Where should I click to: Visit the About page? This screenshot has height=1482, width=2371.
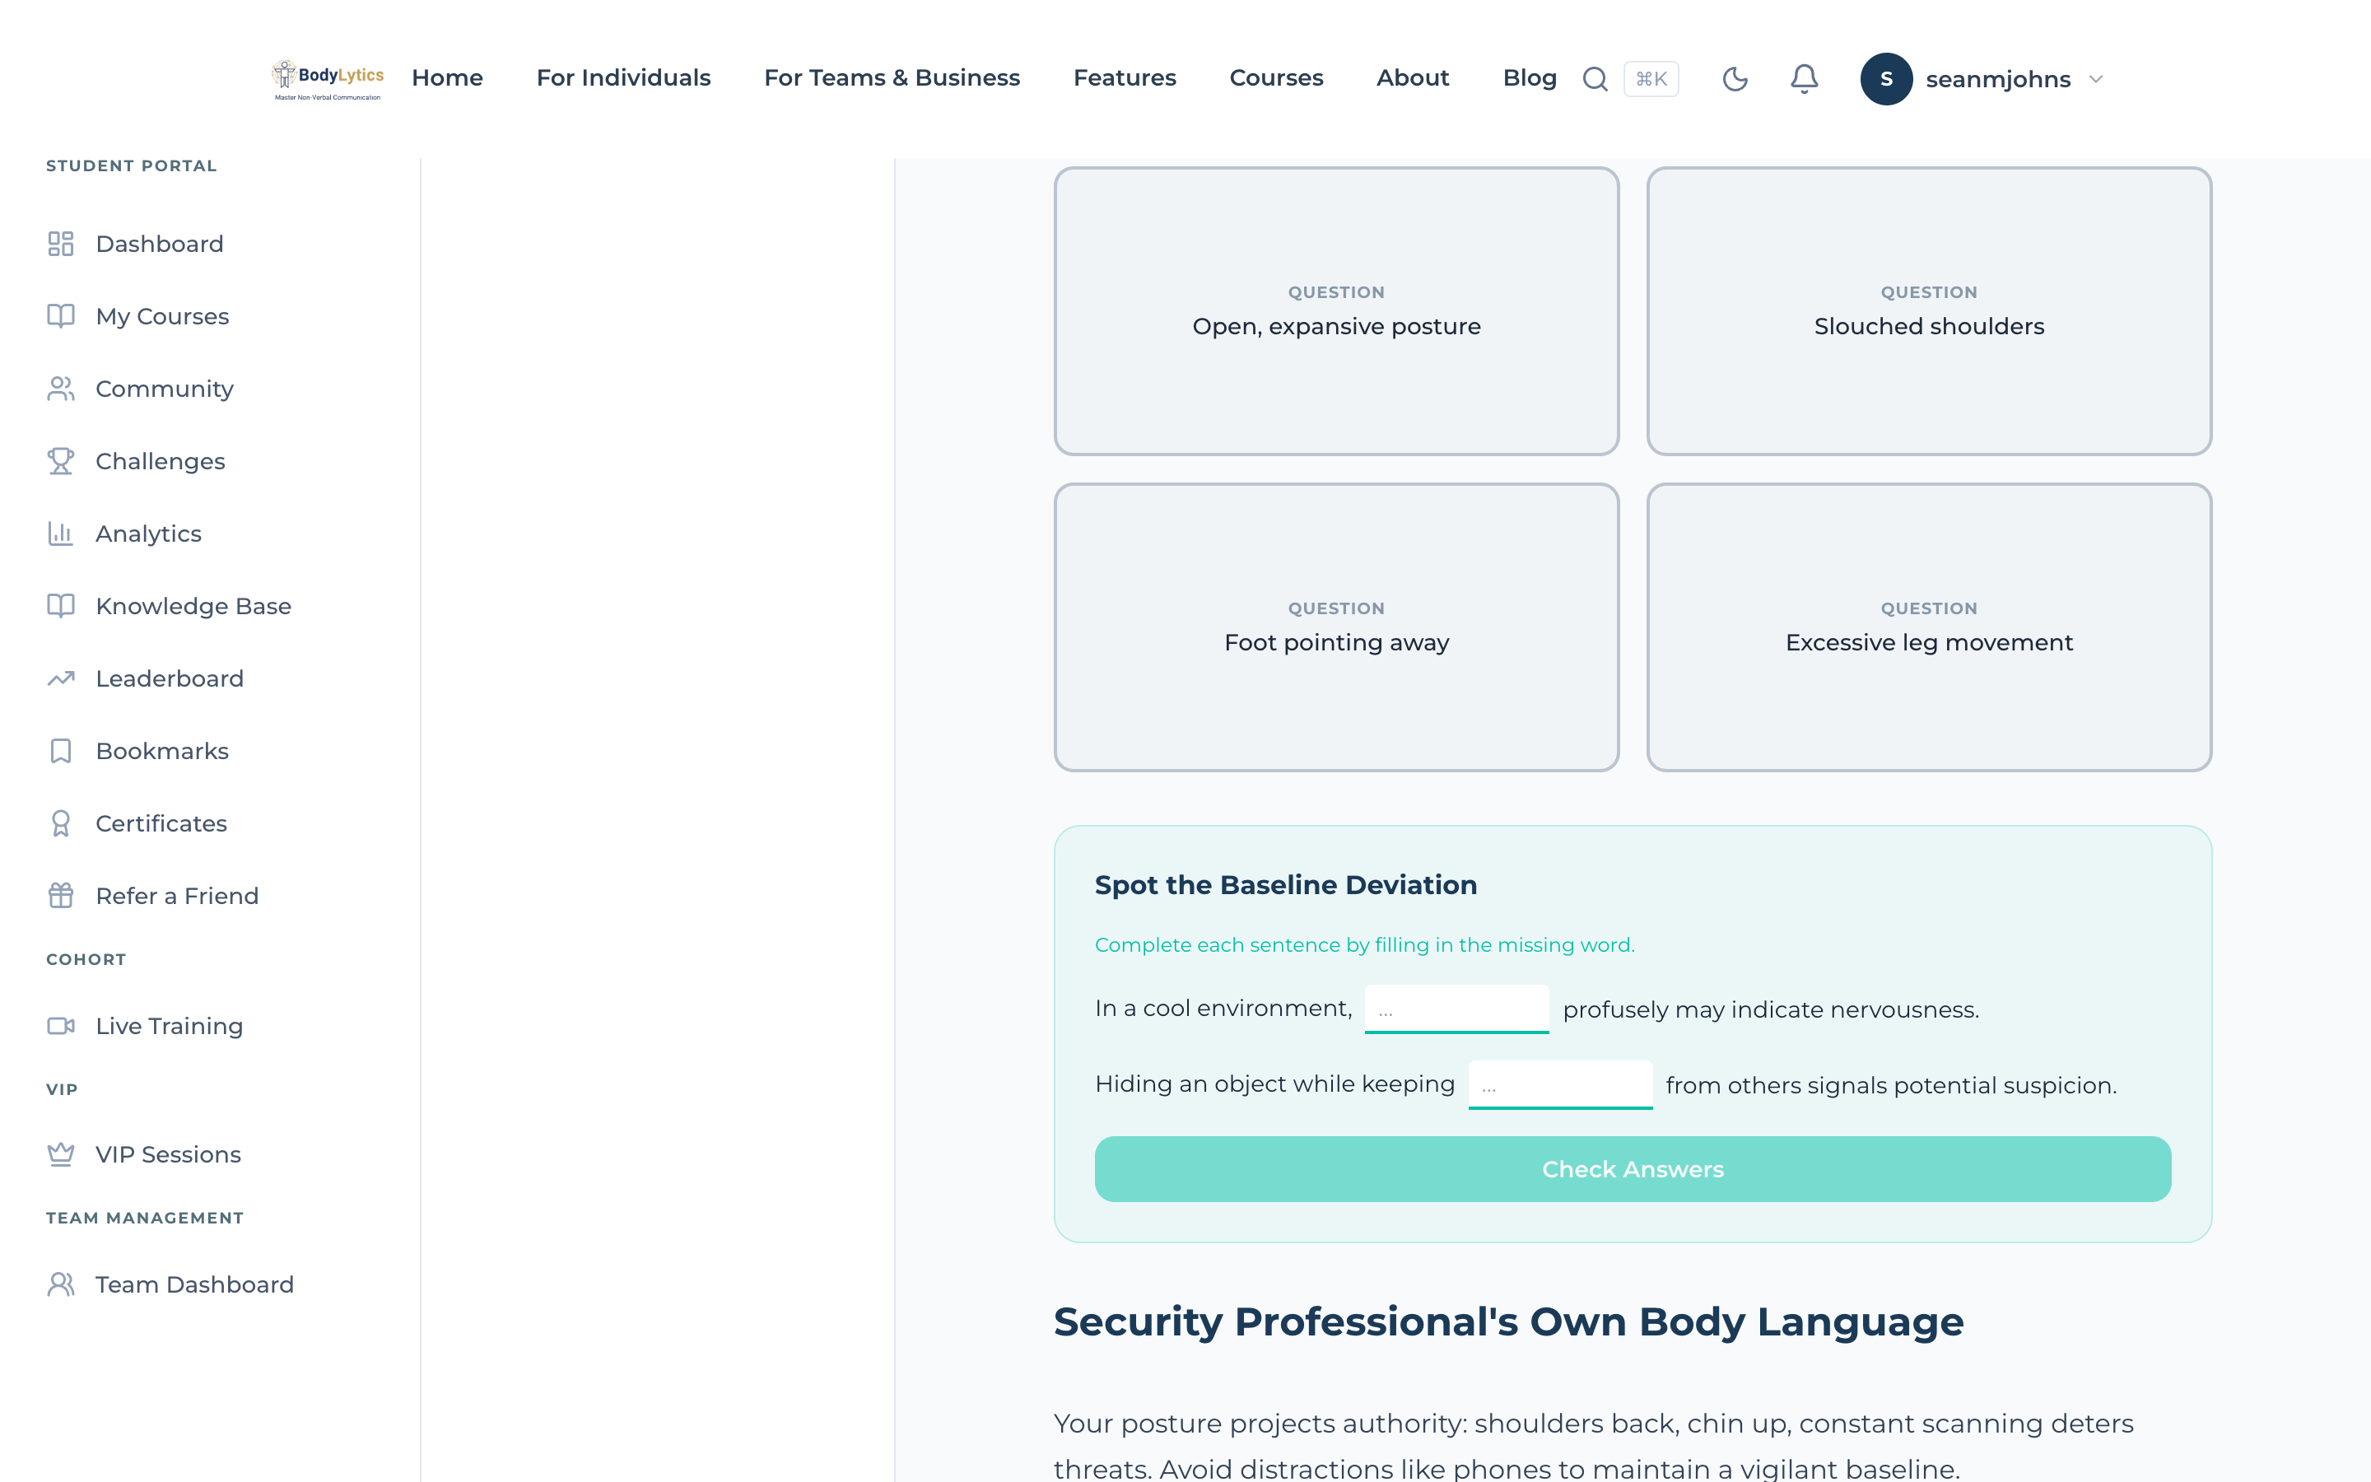[1412, 78]
